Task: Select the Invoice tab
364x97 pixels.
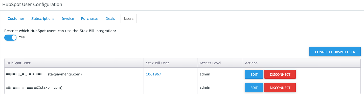Action: click(x=68, y=19)
